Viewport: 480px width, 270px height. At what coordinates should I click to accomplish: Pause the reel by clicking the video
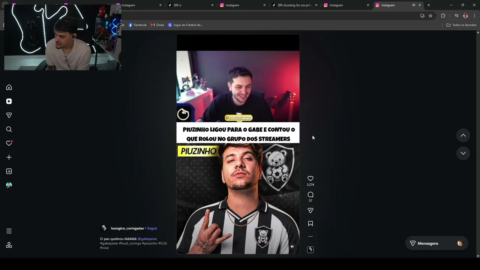[238, 144]
